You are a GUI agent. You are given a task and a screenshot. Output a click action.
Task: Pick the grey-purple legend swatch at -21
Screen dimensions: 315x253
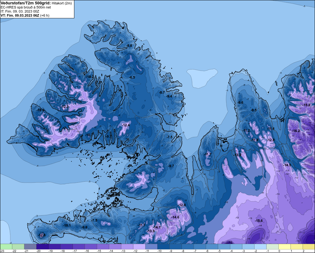coord(30,247)
